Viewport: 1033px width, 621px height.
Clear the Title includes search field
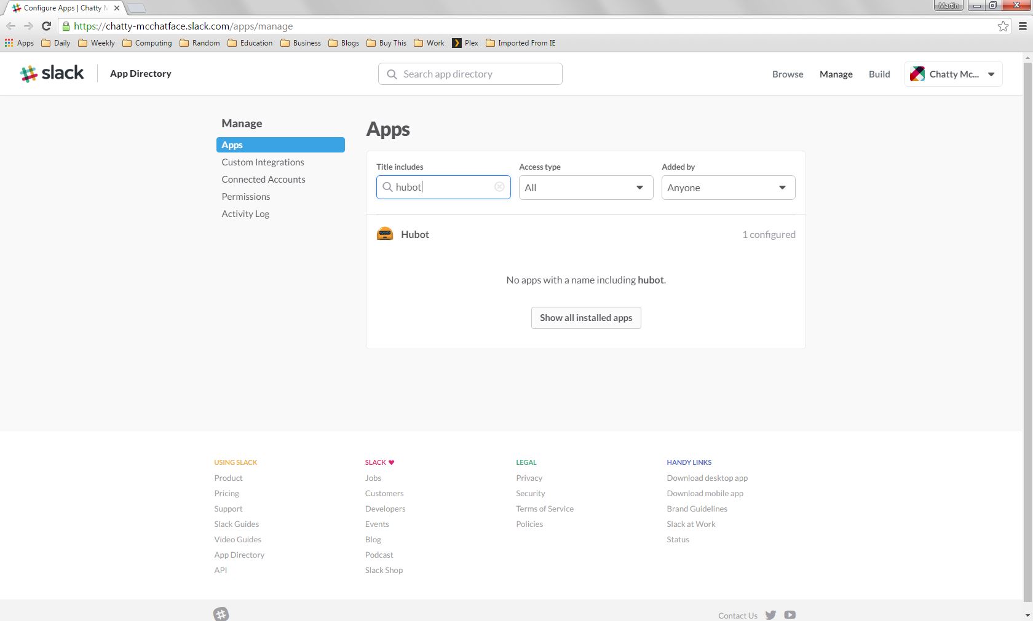499,187
